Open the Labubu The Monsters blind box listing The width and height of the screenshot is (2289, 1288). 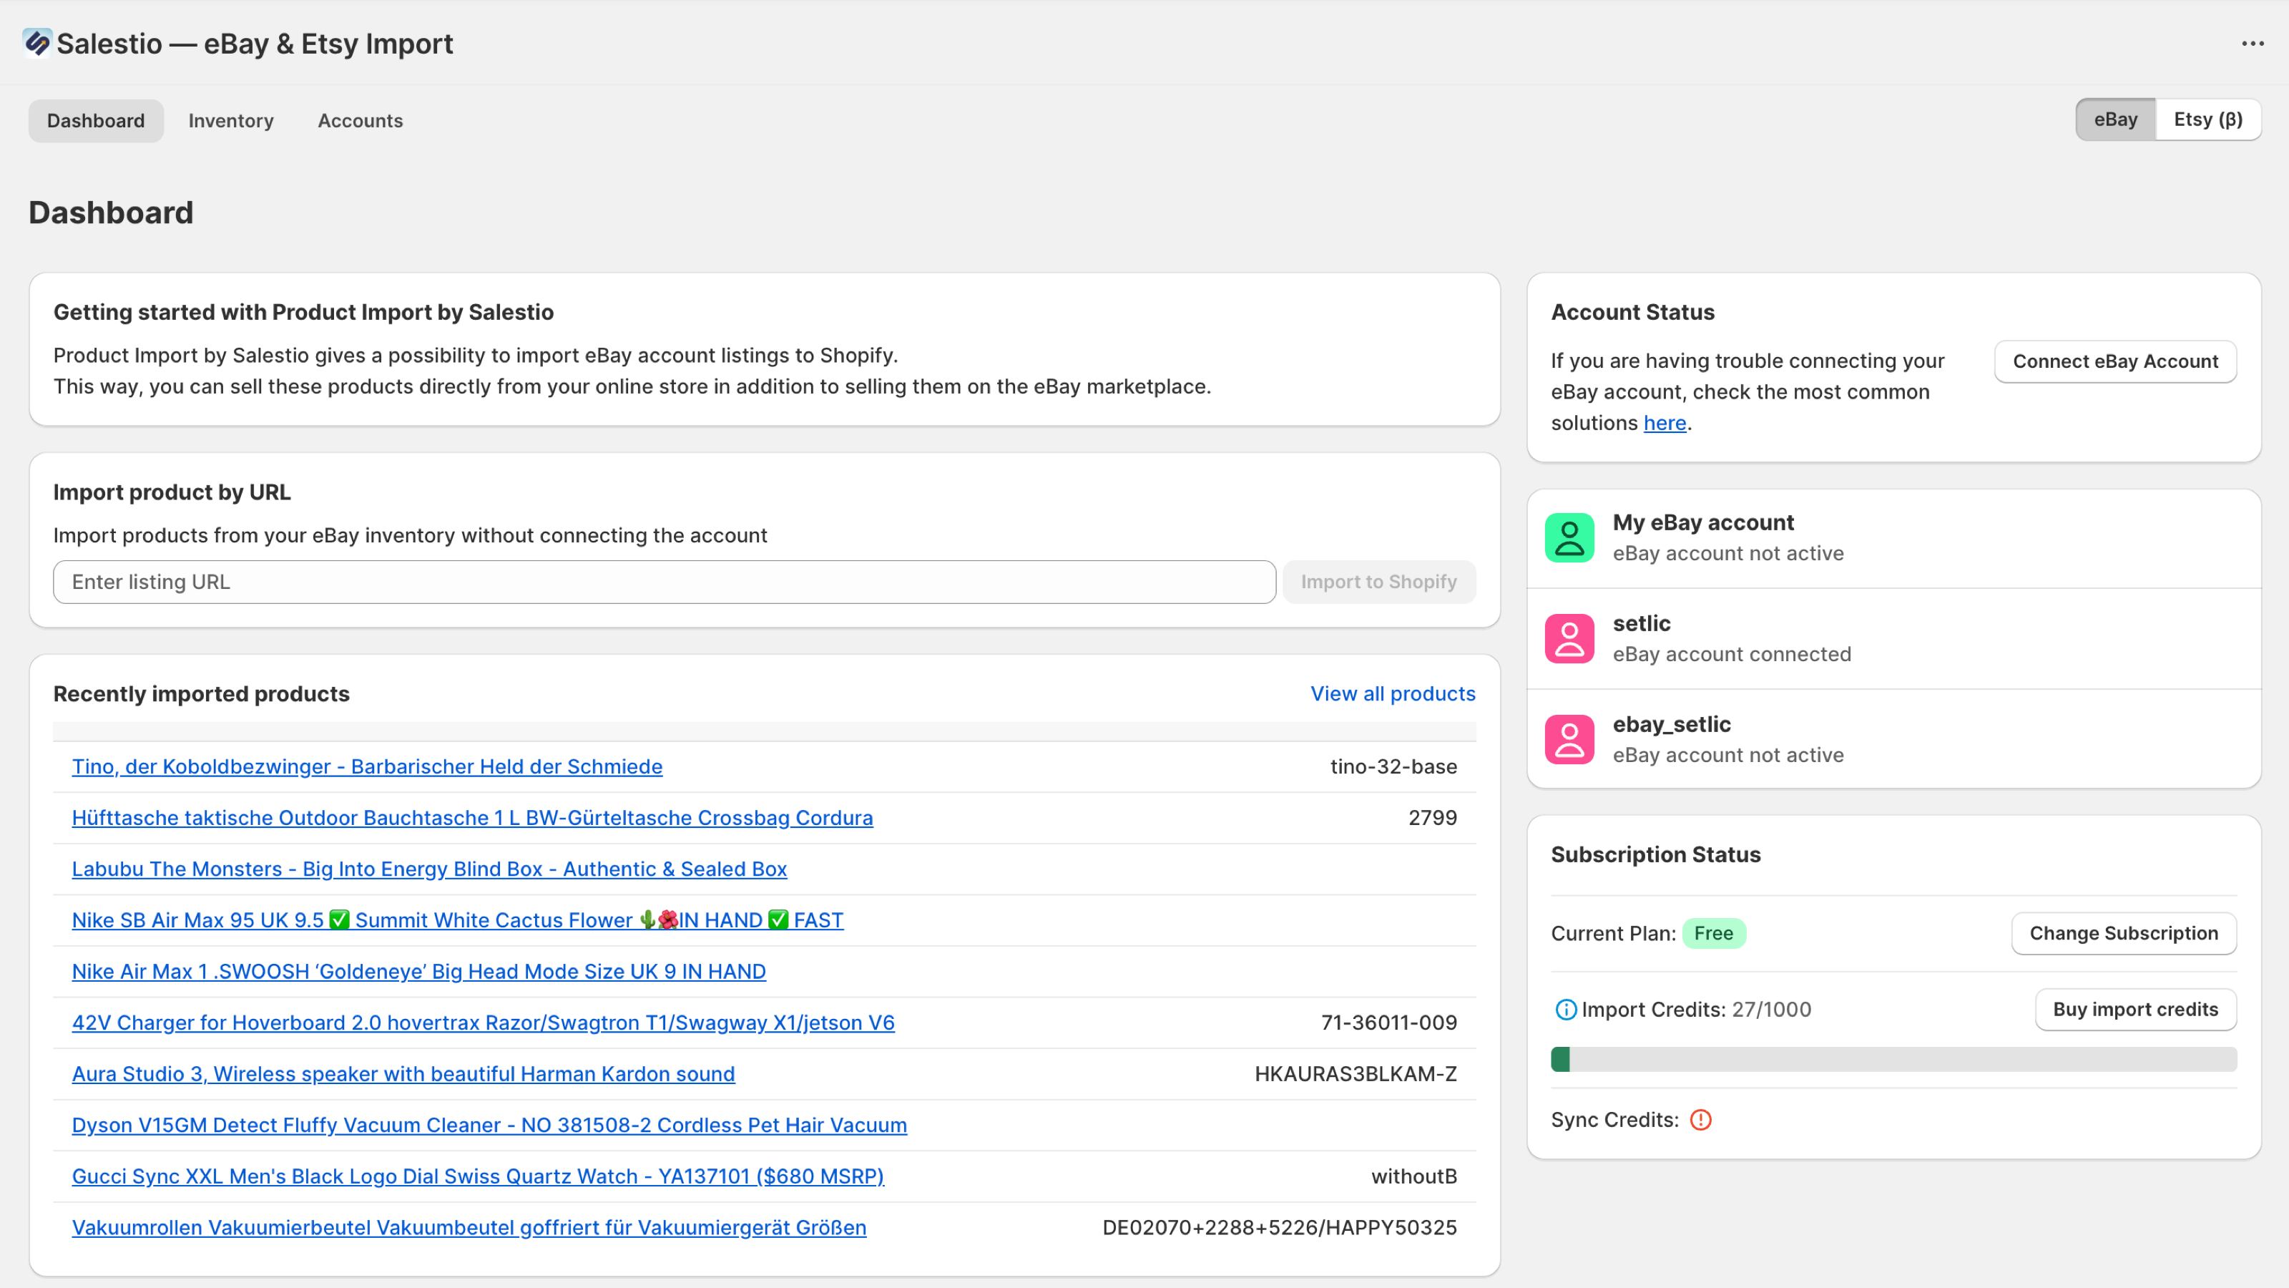pos(429,869)
